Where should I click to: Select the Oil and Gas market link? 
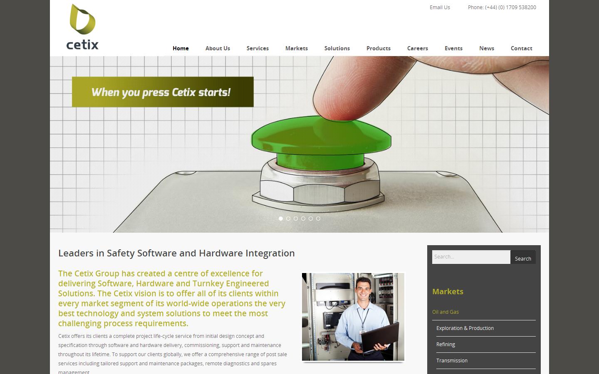[446, 312]
